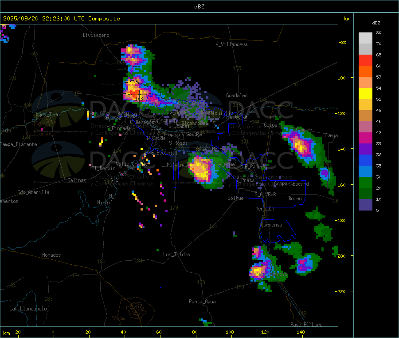
Task: Click the 'S_Pintada' map label
Action: tap(118, 128)
